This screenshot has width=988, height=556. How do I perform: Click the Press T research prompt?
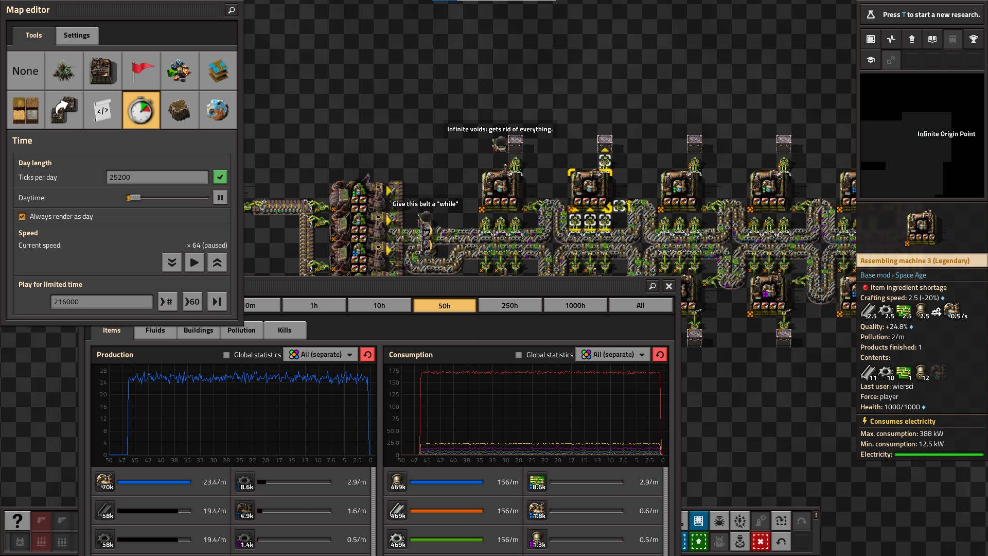point(922,14)
